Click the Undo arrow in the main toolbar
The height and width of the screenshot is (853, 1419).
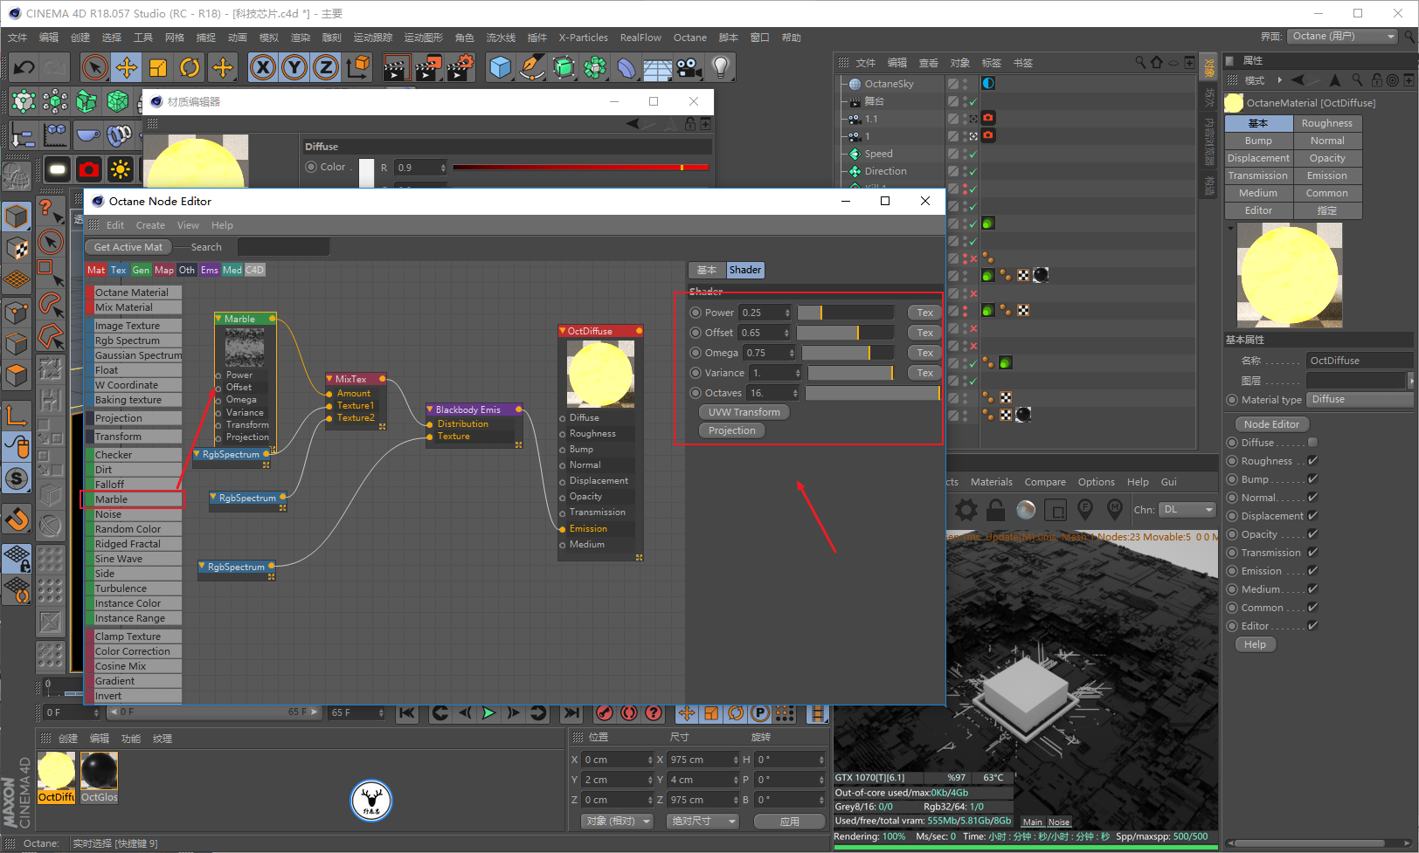(x=24, y=67)
